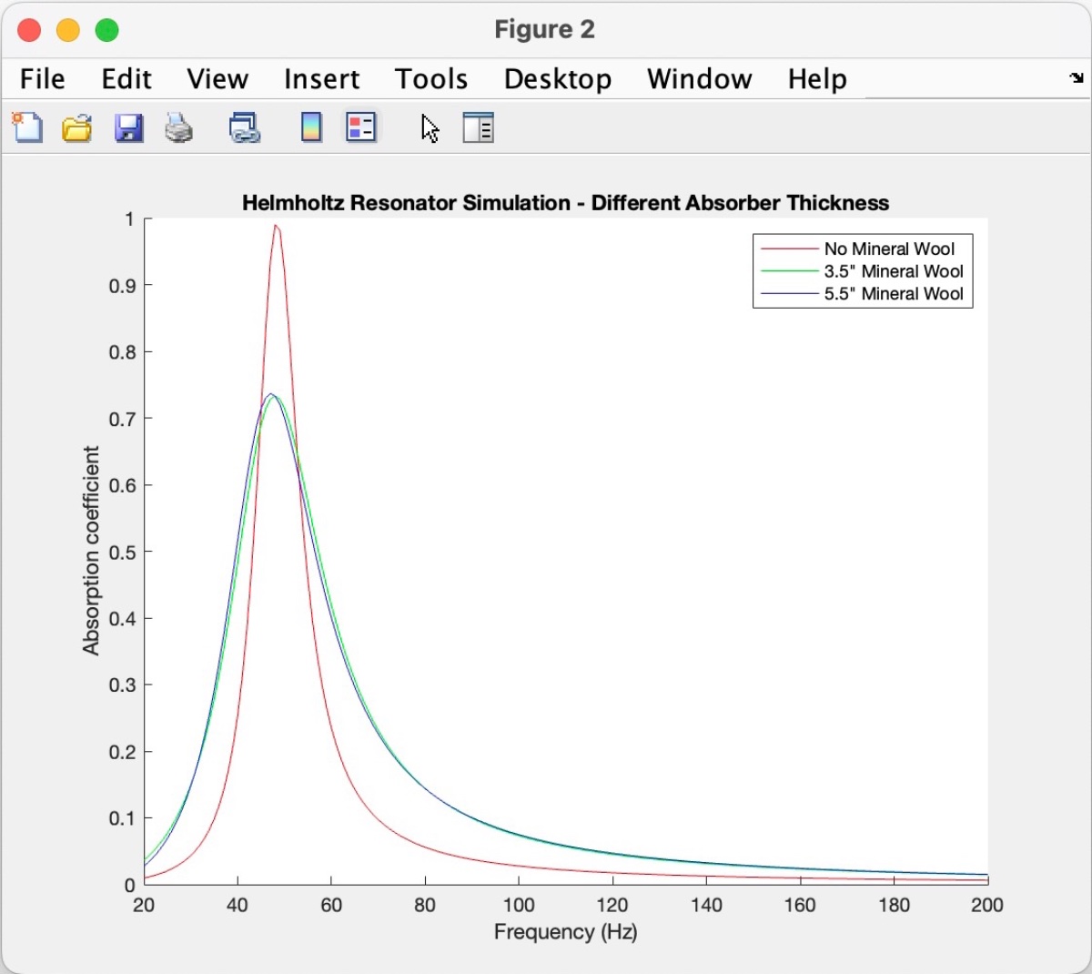Toggle the Insert Legend button
Screen dimensions: 1092x974
tap(361, 127)
